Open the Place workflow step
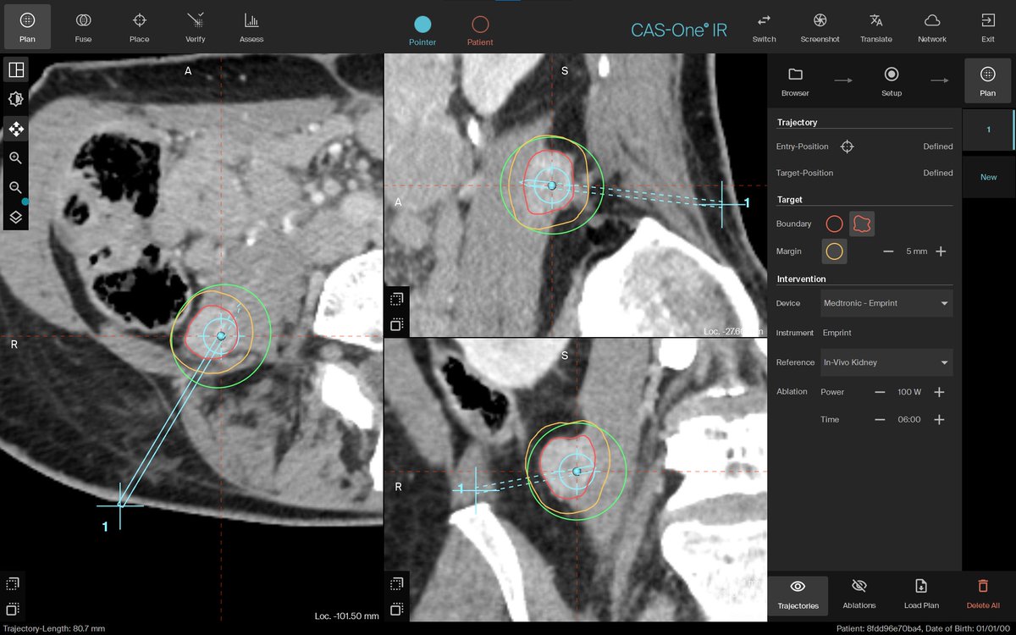This screenshot has width=1016, height=635. (x=140, y=26)
